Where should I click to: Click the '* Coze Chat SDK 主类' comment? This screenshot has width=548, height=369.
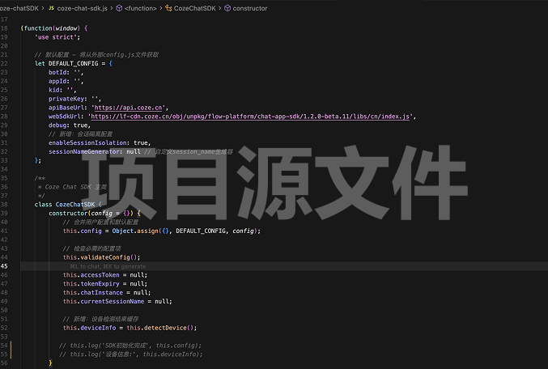coord(72,187)
